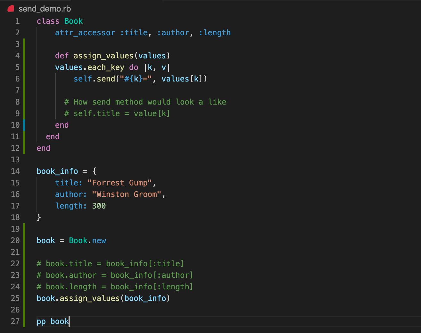Click the "Forrest Gump" string

point(120,183)
